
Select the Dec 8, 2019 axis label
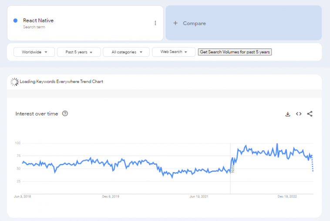tap(111, 197)
